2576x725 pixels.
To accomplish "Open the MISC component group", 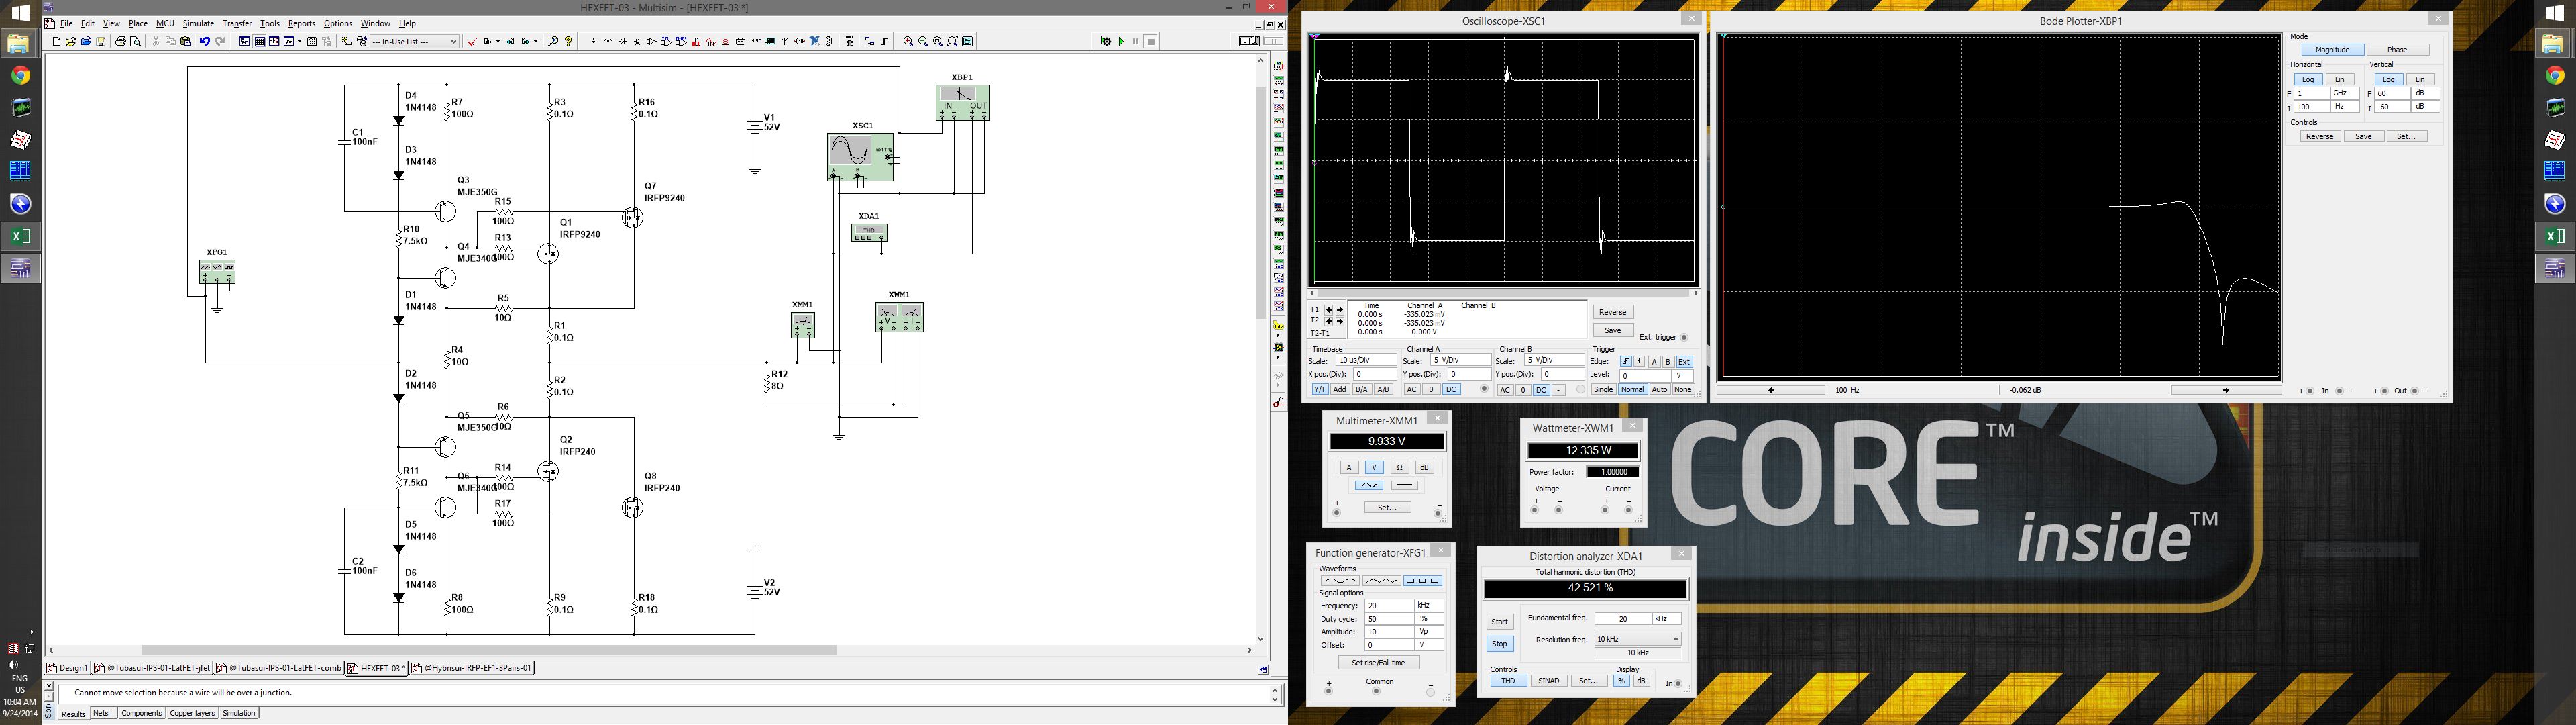I will point(756,41).
